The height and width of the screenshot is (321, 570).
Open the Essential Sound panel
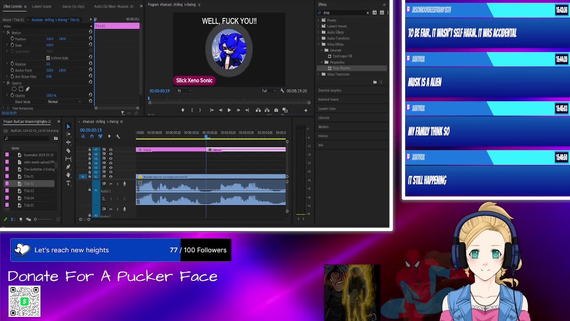point(328,99)
